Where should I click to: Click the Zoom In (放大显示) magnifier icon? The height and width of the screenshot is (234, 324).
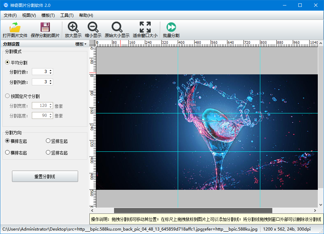pyautogui.click(x=73, y=27)
